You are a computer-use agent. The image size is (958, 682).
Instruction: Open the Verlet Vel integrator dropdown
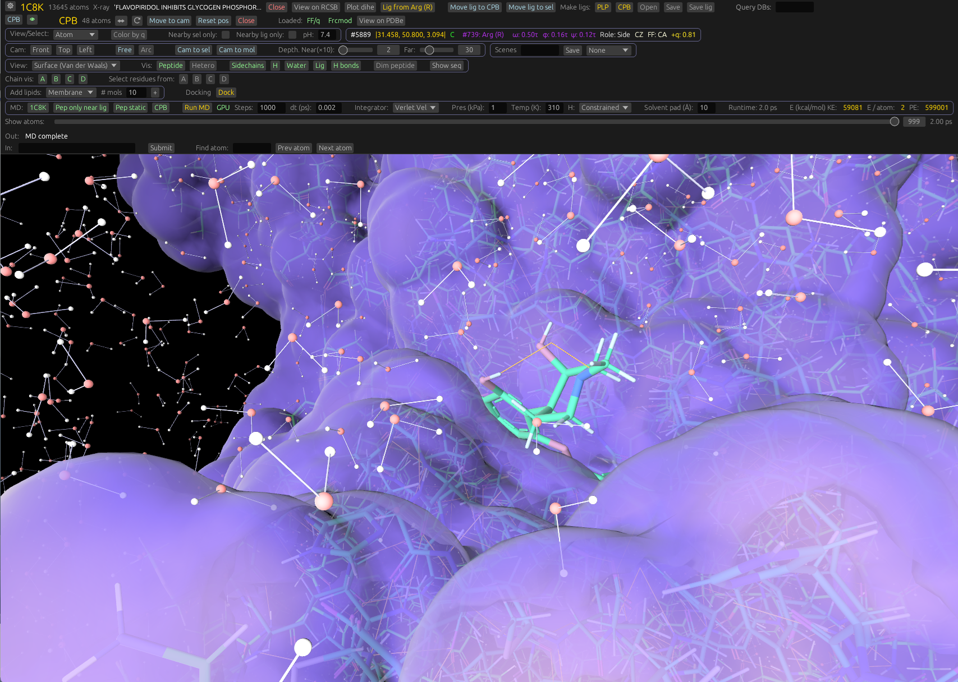pos(415,108)
